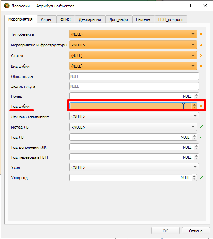The width and height of the screenshot is (213, 239).
Task: Click the QGIS icon in title bar
Action: click(x=7, y=6)
